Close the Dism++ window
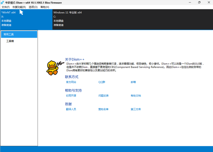Image resolution: width=213 pixels, height=152 pixels. click(209, 2)
